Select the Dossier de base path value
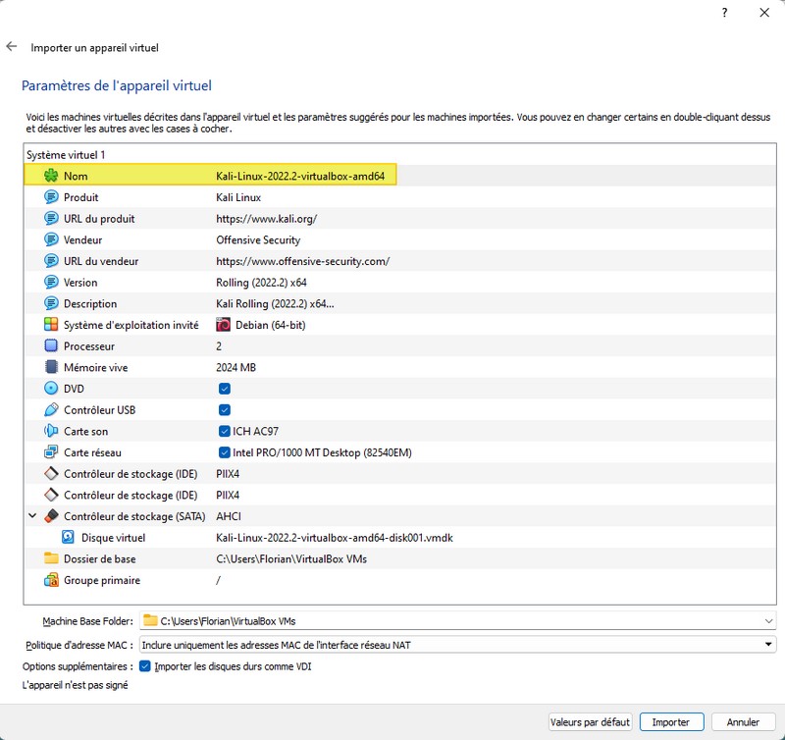The image size is (785, 740). 291,558
